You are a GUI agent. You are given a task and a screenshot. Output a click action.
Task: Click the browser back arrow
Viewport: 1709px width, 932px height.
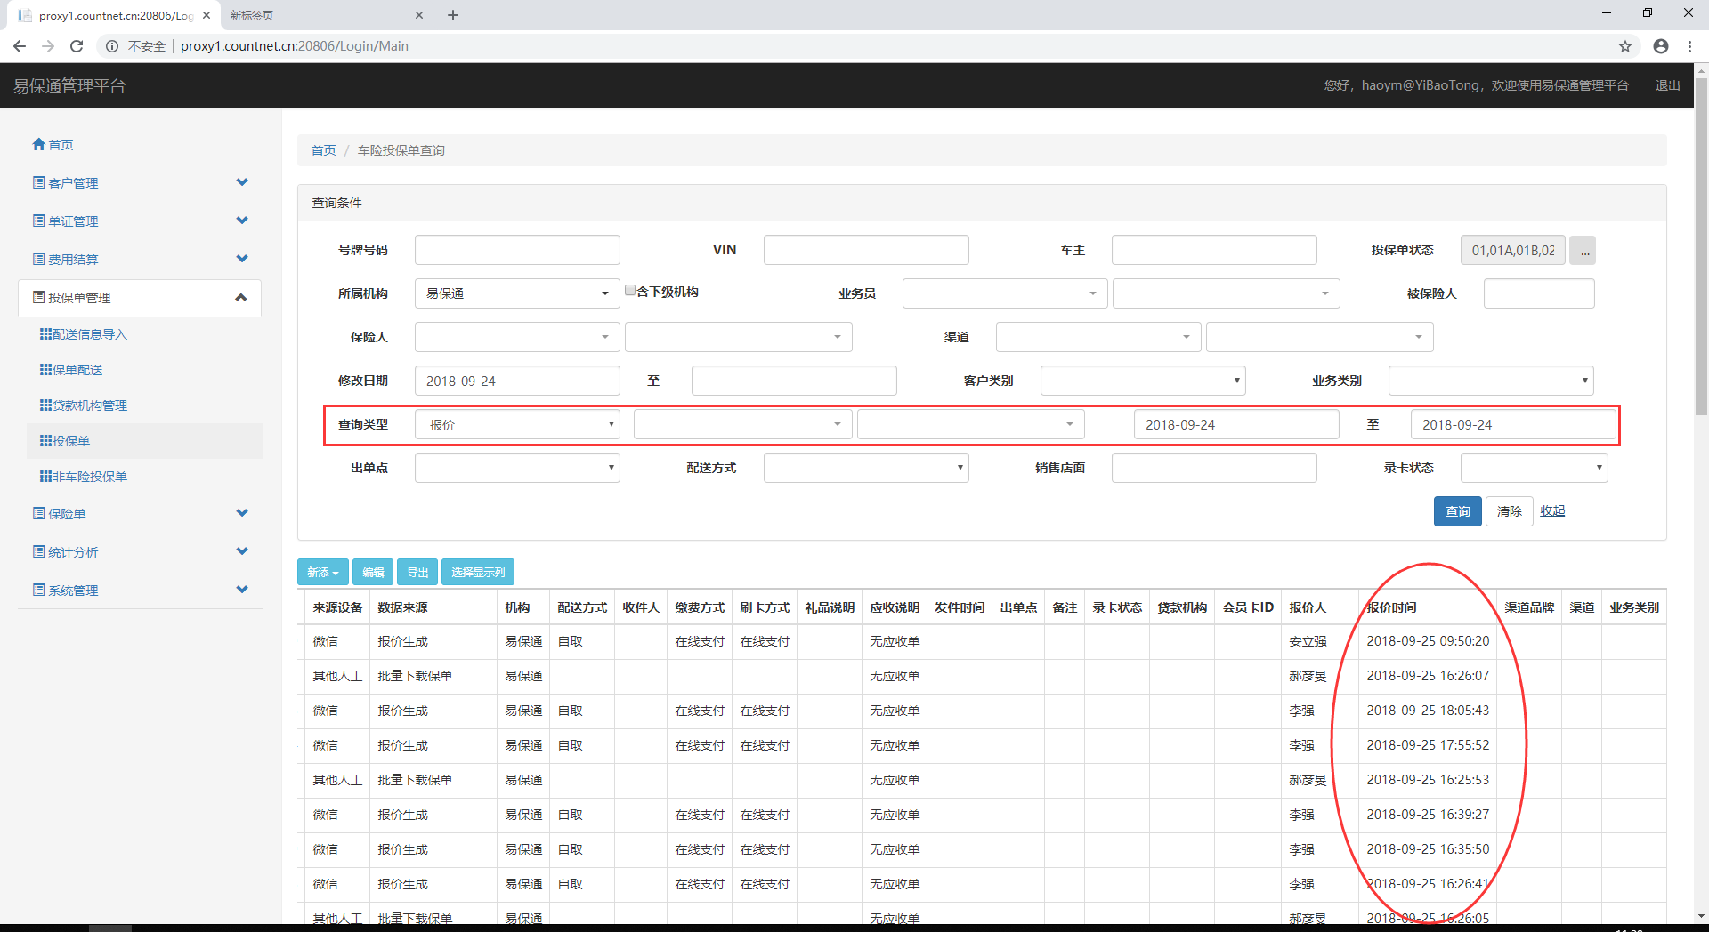20,46
